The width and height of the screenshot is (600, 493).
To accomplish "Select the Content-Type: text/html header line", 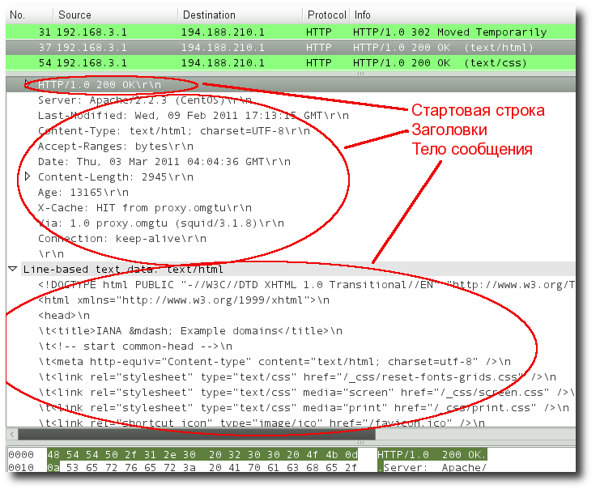I will coord(174,131).
